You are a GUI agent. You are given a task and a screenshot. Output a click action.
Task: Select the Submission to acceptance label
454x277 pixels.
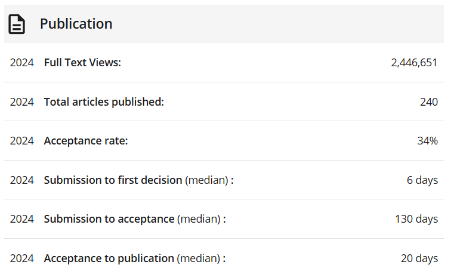click(x=109, y=219)
